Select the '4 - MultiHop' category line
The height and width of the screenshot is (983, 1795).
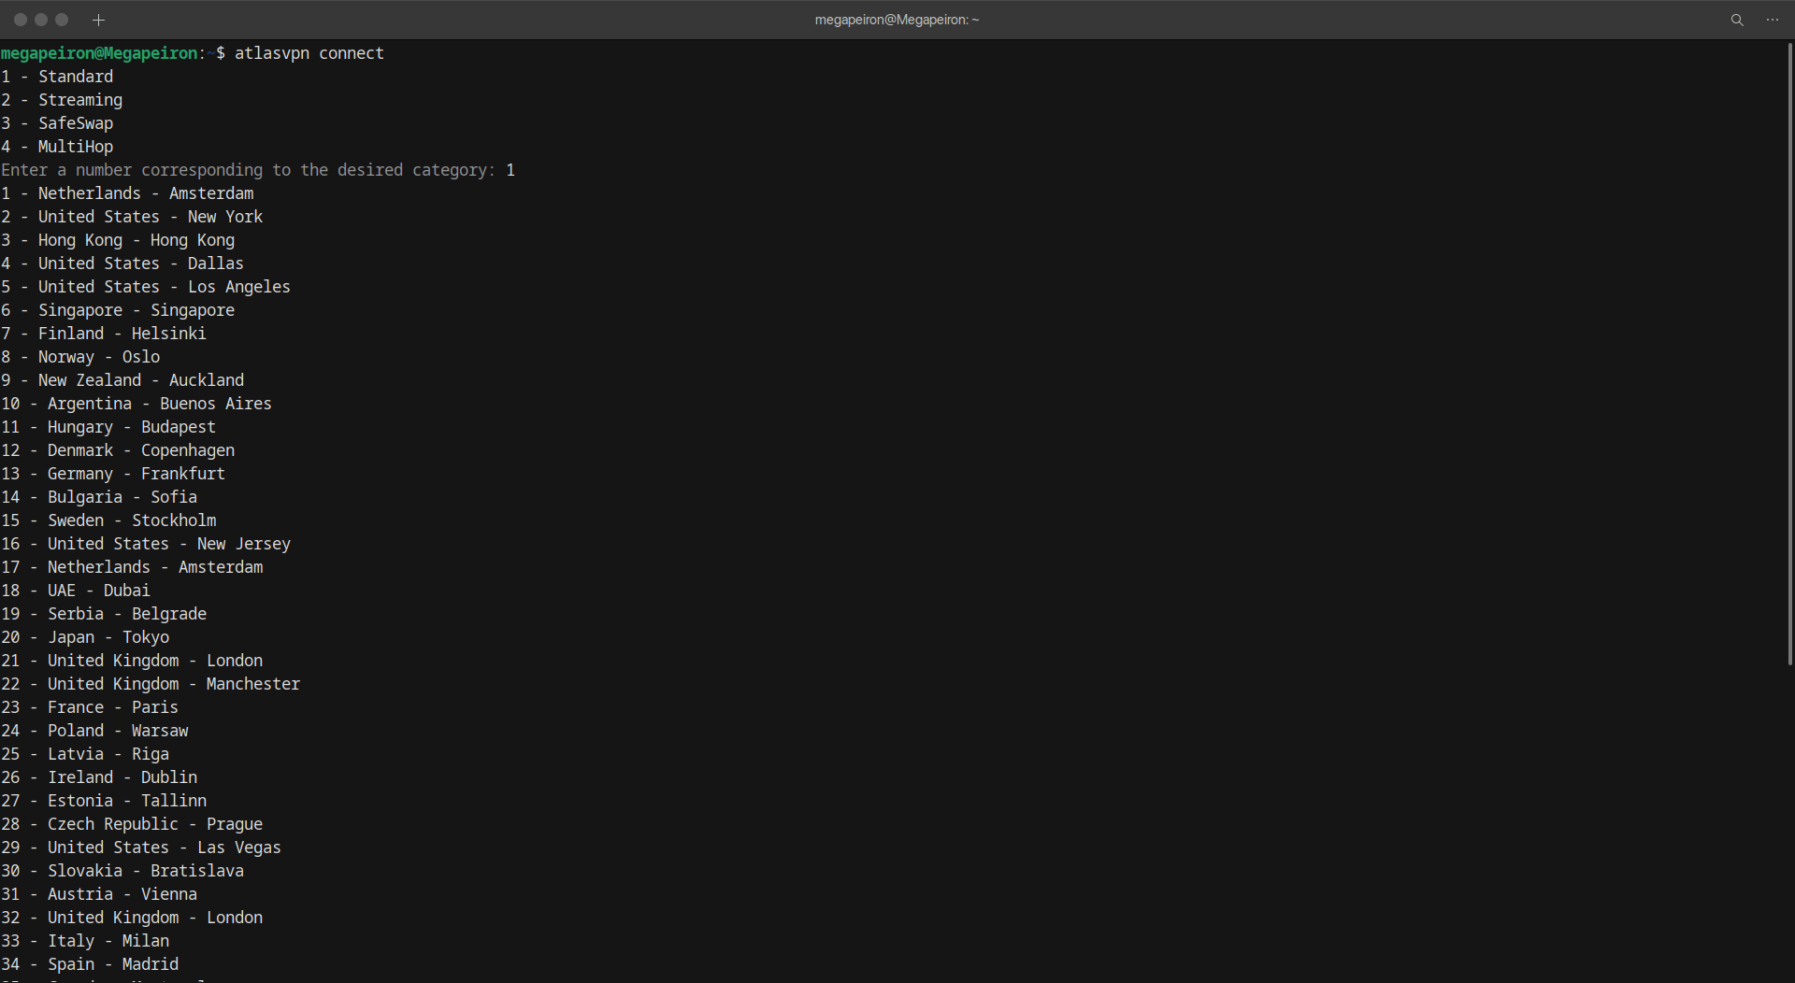[57, 147]
